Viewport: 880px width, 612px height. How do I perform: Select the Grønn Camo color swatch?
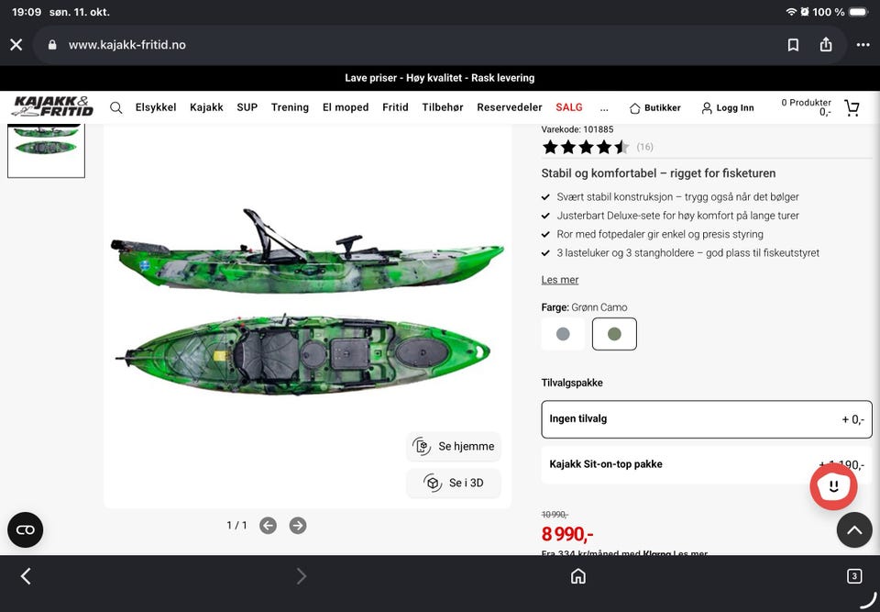(x=614, y=334)
